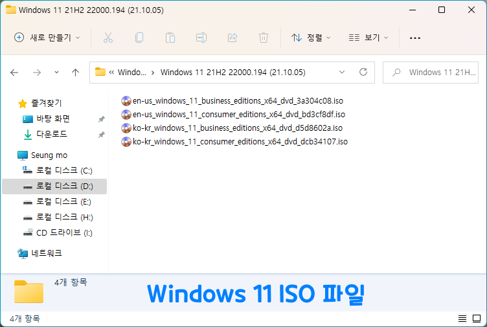The image size is (487, 327).
Task: Click the Cut scissors icon in toolbar
Action: click(x=108, y=38)
